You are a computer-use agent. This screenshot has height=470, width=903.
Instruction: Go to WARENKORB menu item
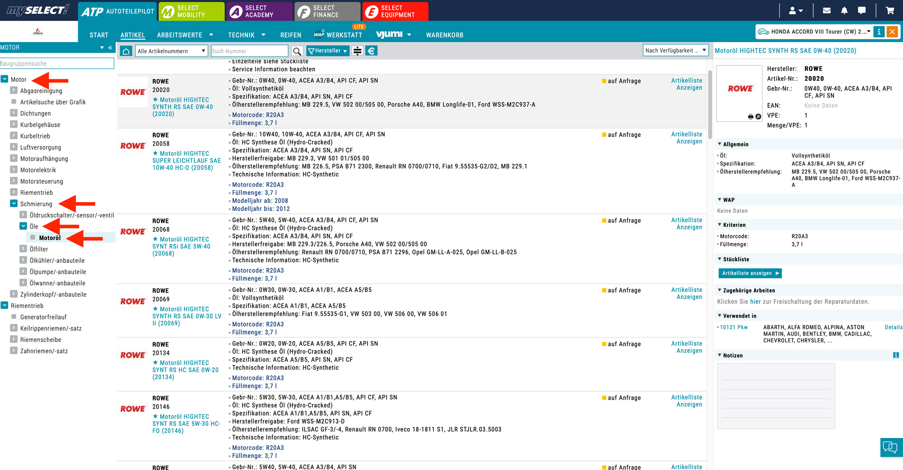point(445,35)
